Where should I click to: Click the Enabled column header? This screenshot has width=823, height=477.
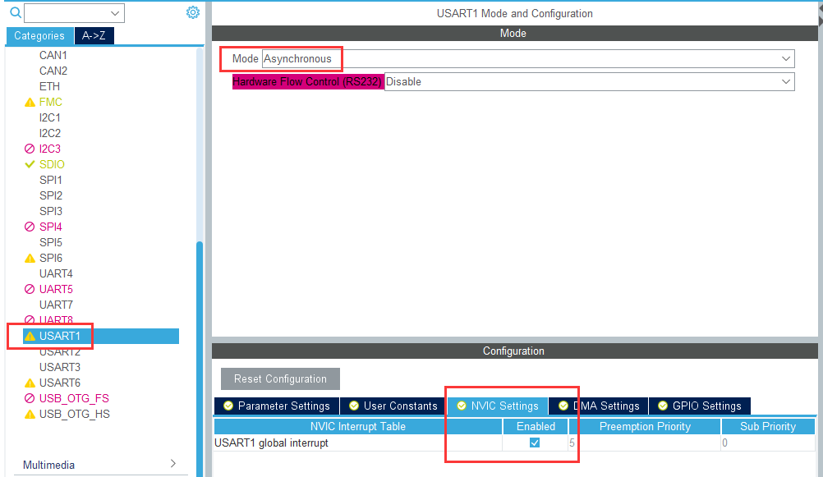(x=536, y=427)
